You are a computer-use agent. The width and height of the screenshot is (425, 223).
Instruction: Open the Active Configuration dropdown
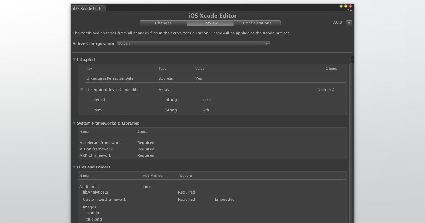pos(193,43)
